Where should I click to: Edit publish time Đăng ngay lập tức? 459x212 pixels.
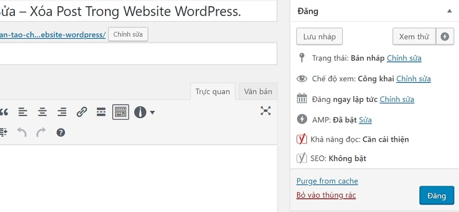pyautogui.click(x=397, y=99)
